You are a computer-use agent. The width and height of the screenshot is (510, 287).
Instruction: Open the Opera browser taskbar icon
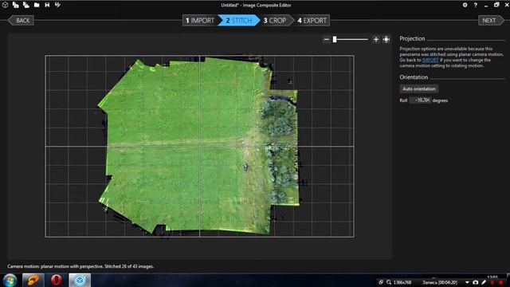tap(56, 280)
